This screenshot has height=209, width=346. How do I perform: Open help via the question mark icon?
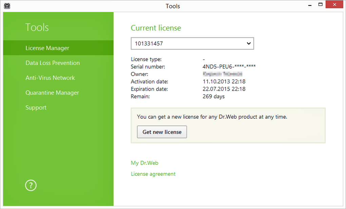point(31,185)
